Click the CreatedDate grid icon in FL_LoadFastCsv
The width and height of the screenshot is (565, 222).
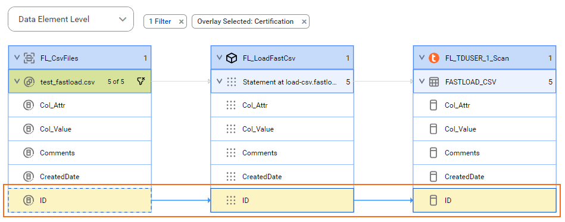230,177
